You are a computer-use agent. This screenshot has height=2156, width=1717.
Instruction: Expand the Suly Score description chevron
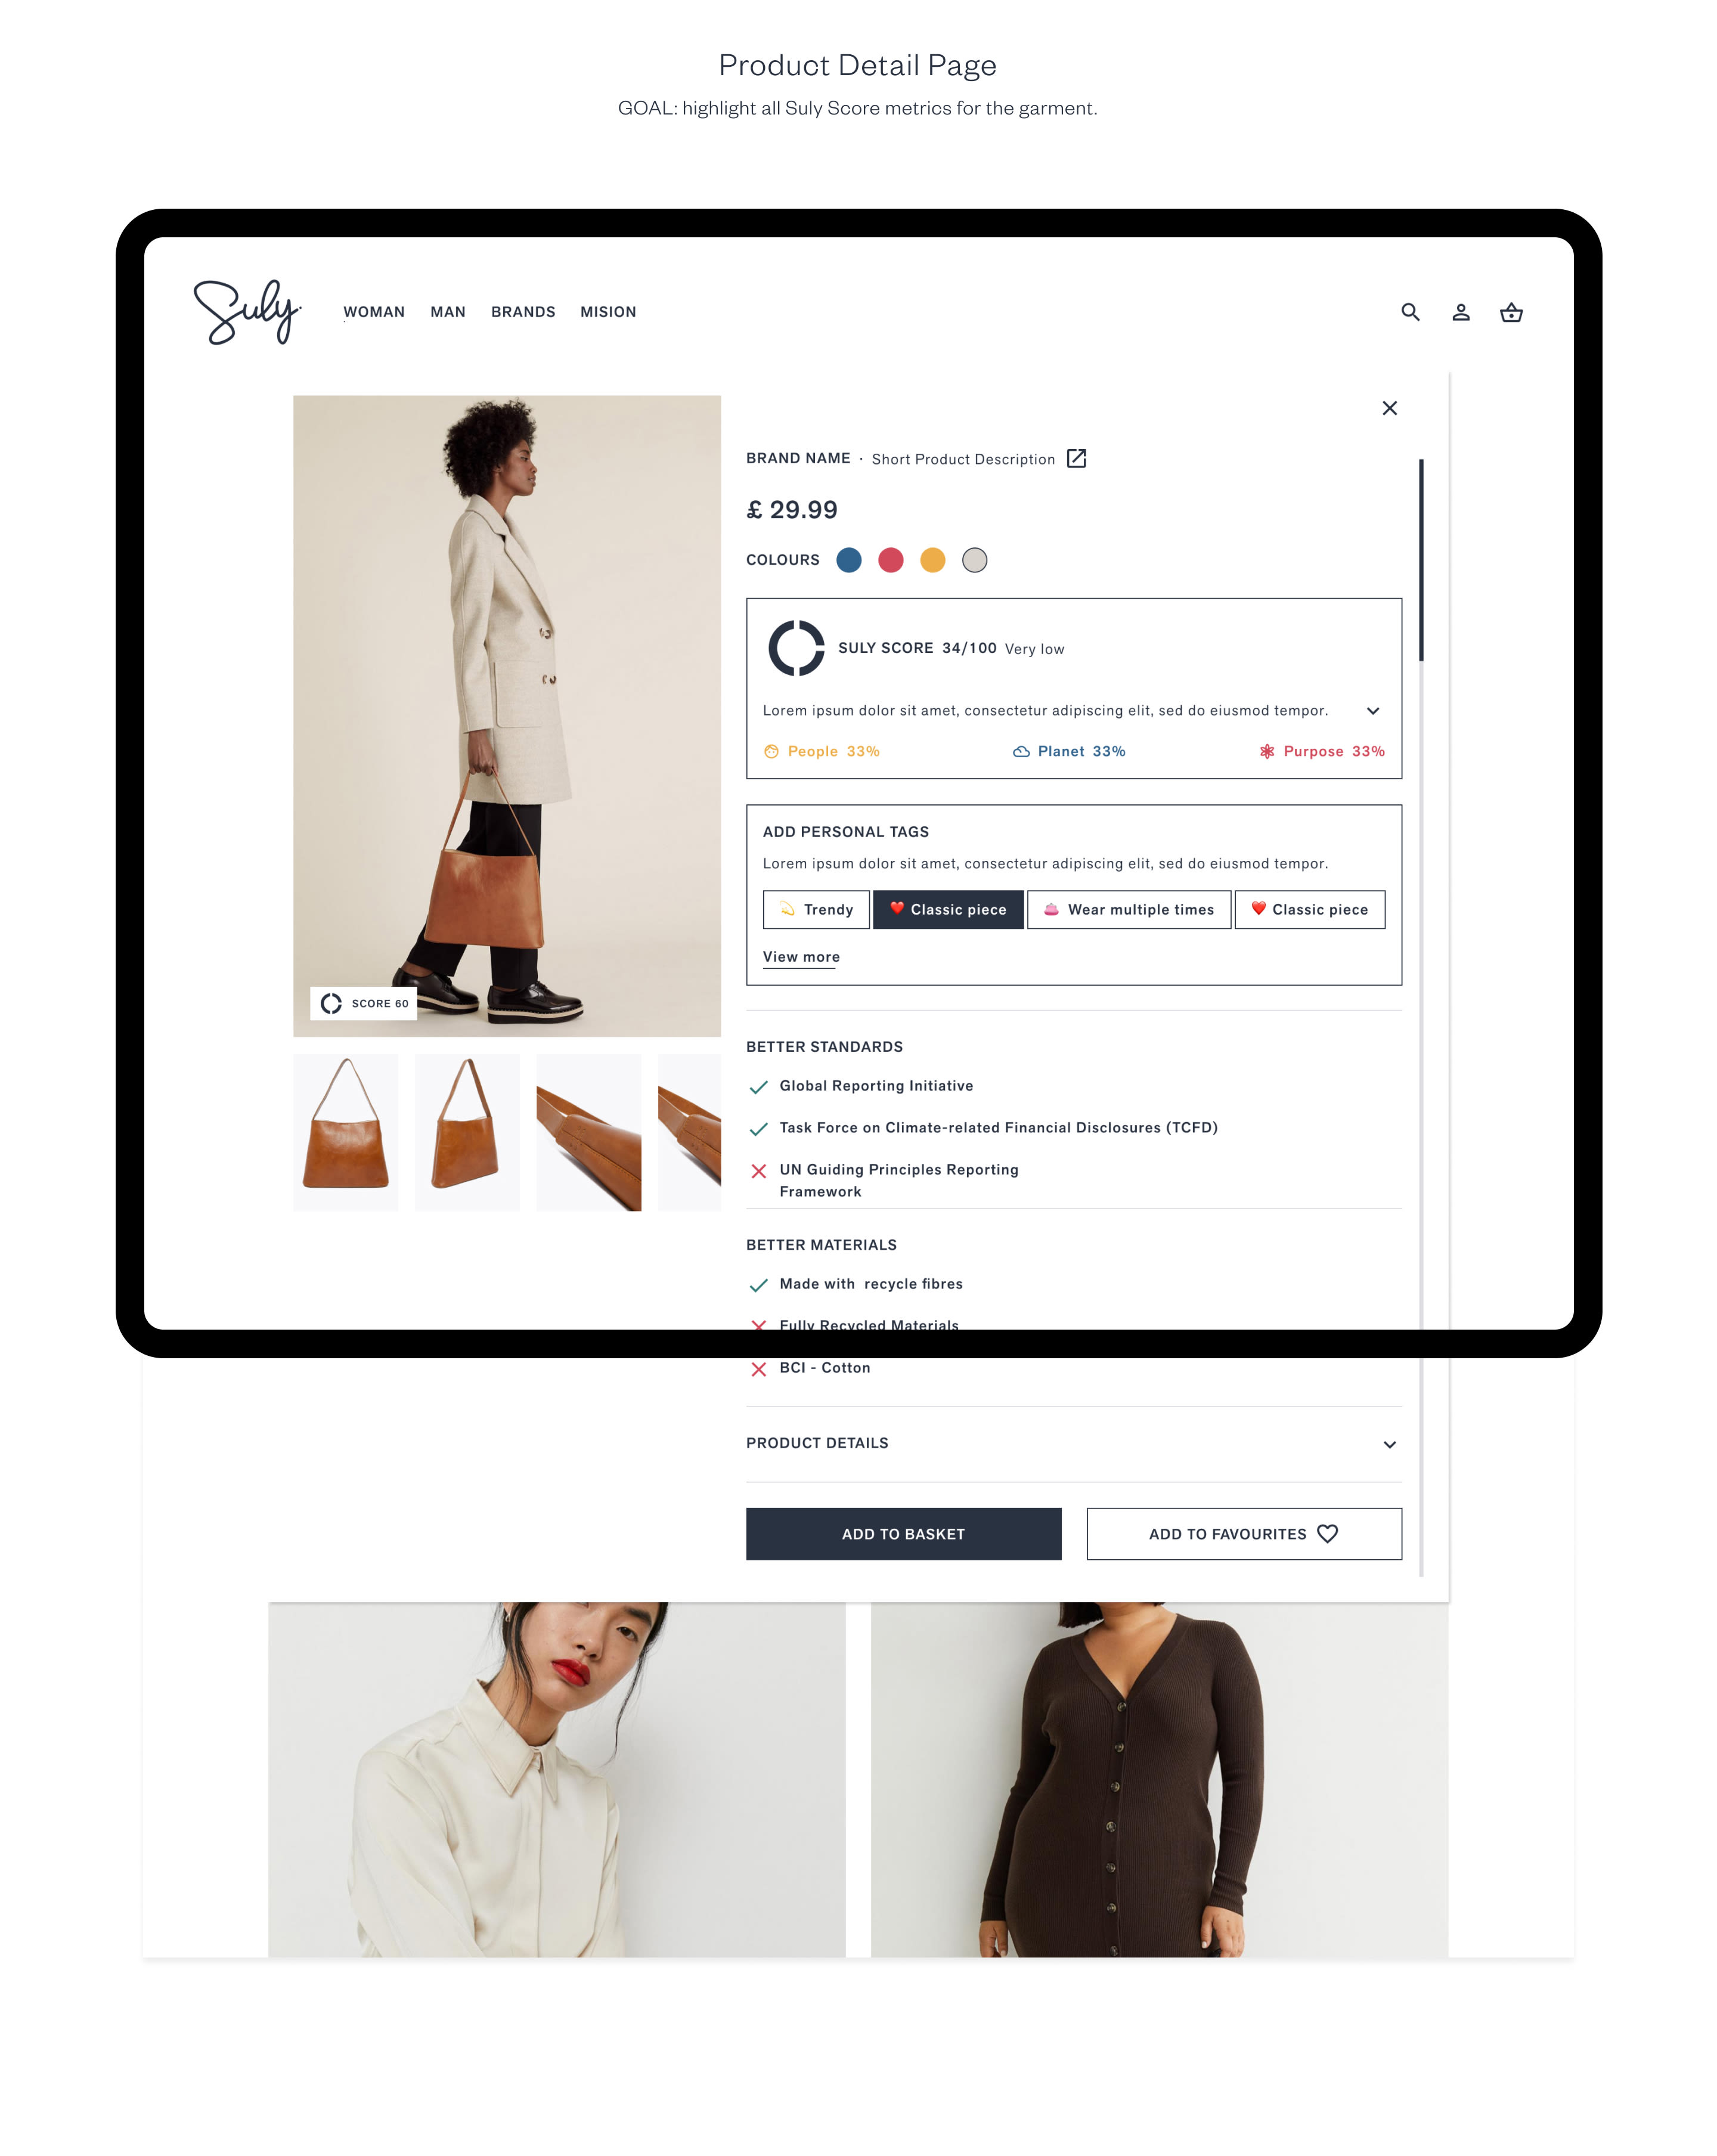tap(1373, 711)
